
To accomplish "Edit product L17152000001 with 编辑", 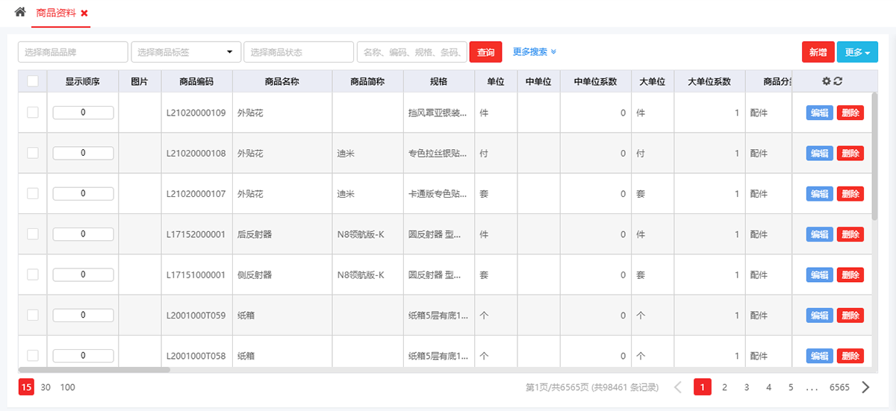I will [820, 234].
